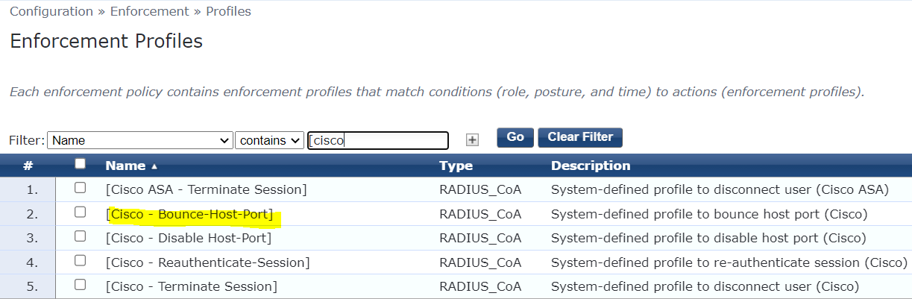Click the plus icon to add filter
This screenshot has width=912, height=299.
tap(472, 139)
